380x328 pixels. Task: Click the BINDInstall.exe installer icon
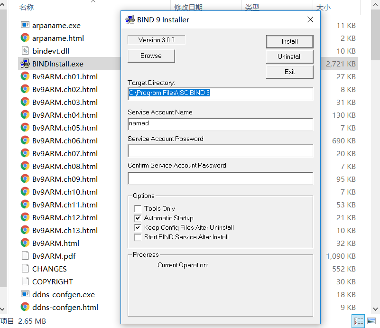[25, 64]
